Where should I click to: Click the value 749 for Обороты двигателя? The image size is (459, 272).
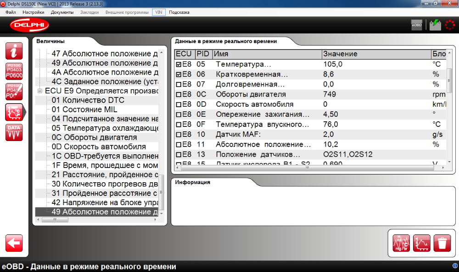coord(330,94)
